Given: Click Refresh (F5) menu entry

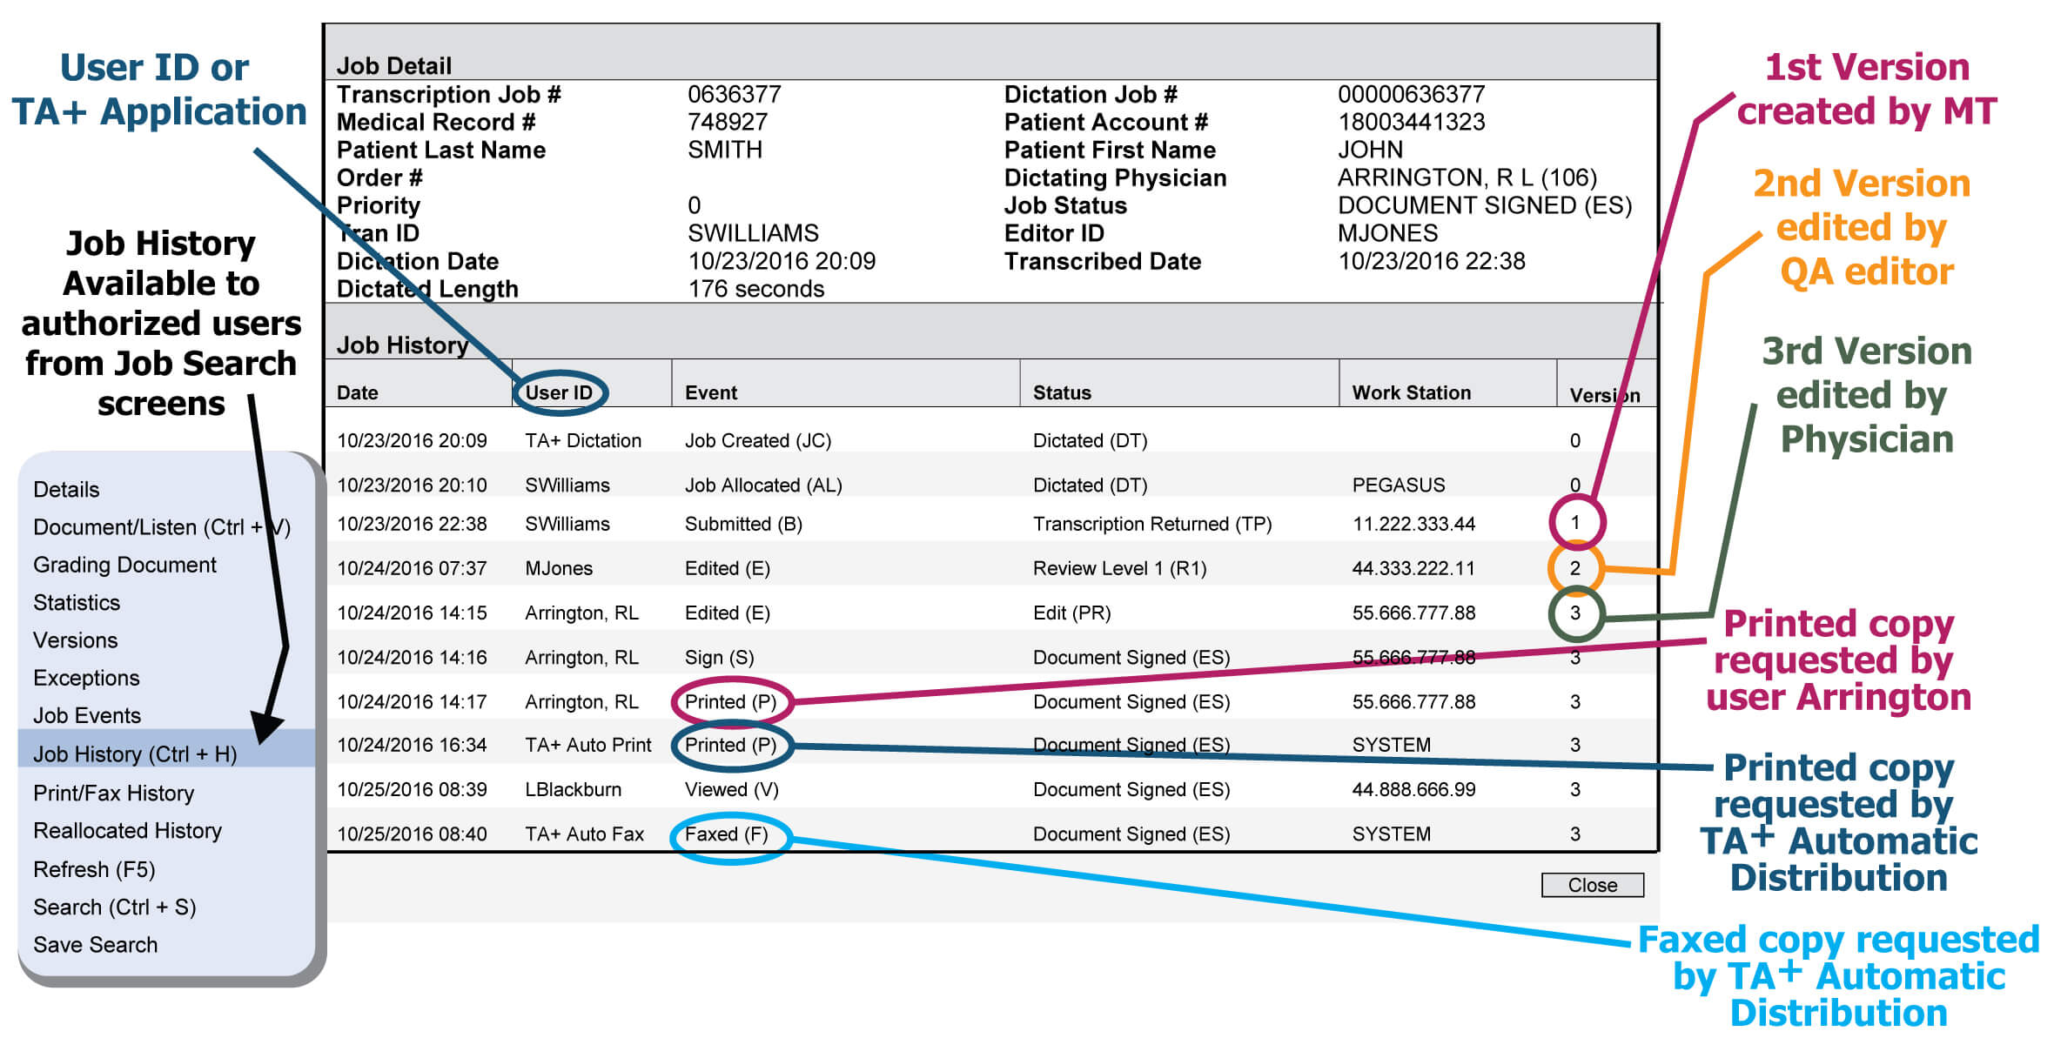Looking at the screenshot, I should (94, 869).
